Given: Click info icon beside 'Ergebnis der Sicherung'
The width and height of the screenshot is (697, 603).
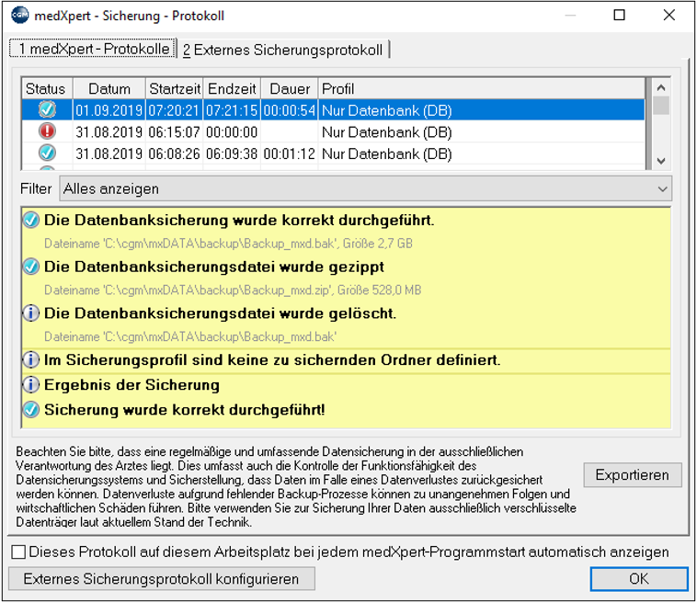Looking at the screenshot, I should [x=31, y=385].
